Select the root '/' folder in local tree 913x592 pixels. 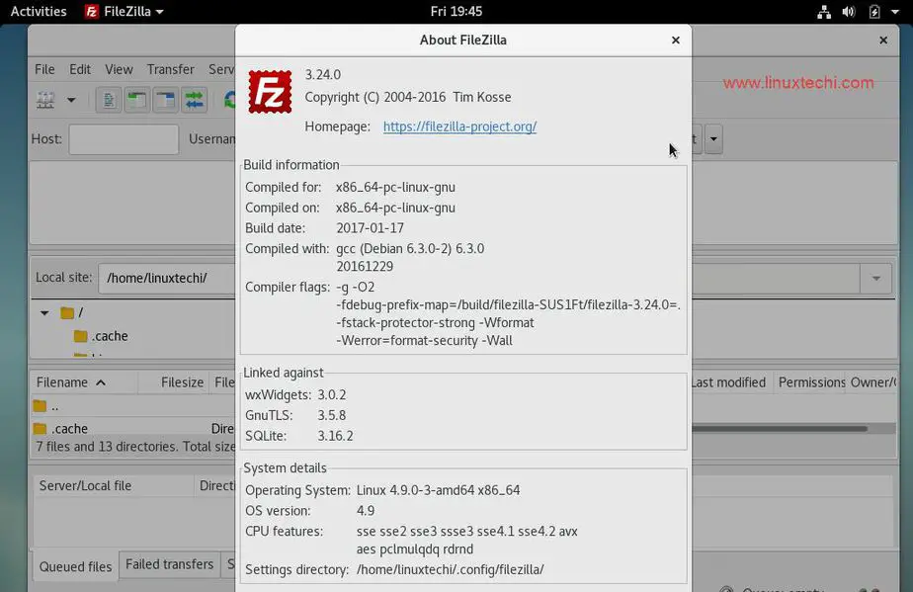[x=71, y=313]
